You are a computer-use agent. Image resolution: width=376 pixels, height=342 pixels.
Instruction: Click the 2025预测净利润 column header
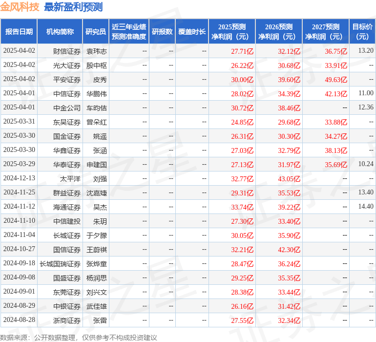[232, 32]
